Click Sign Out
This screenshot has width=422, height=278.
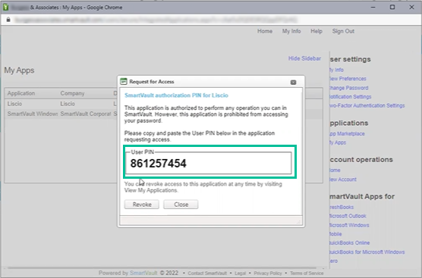coord(343,31)
